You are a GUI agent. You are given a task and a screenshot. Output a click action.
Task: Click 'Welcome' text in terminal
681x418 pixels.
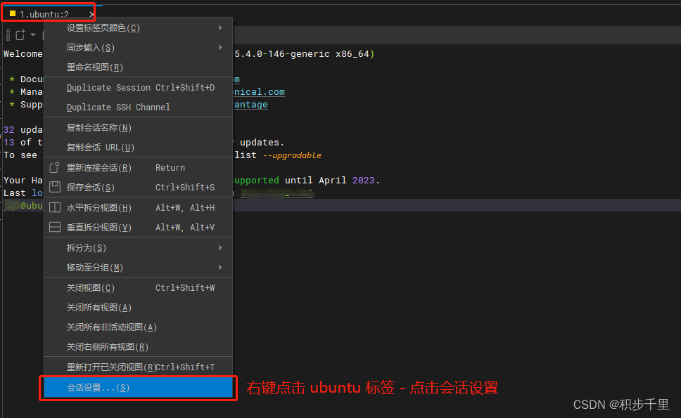point(23,54)
